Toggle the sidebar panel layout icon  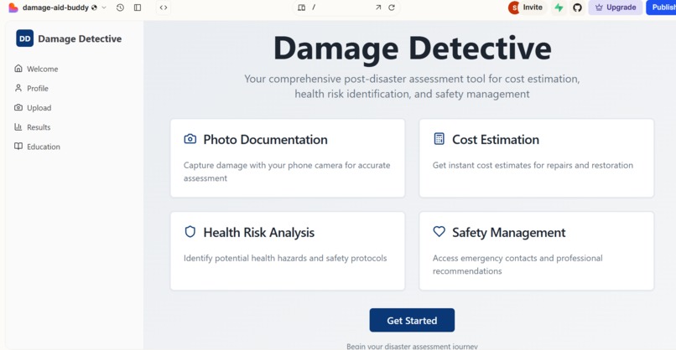click(138, 8)
